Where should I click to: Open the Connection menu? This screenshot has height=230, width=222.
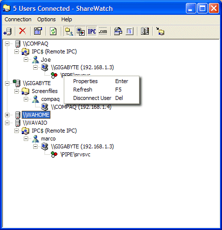click(18, 19)
